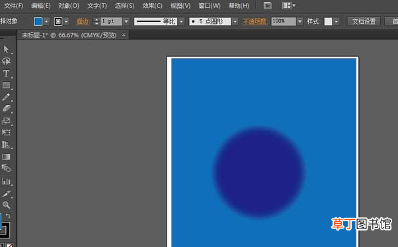Open the 等比 stroke profile dropdown
398x247 pixels.
[x=181, y=22]
